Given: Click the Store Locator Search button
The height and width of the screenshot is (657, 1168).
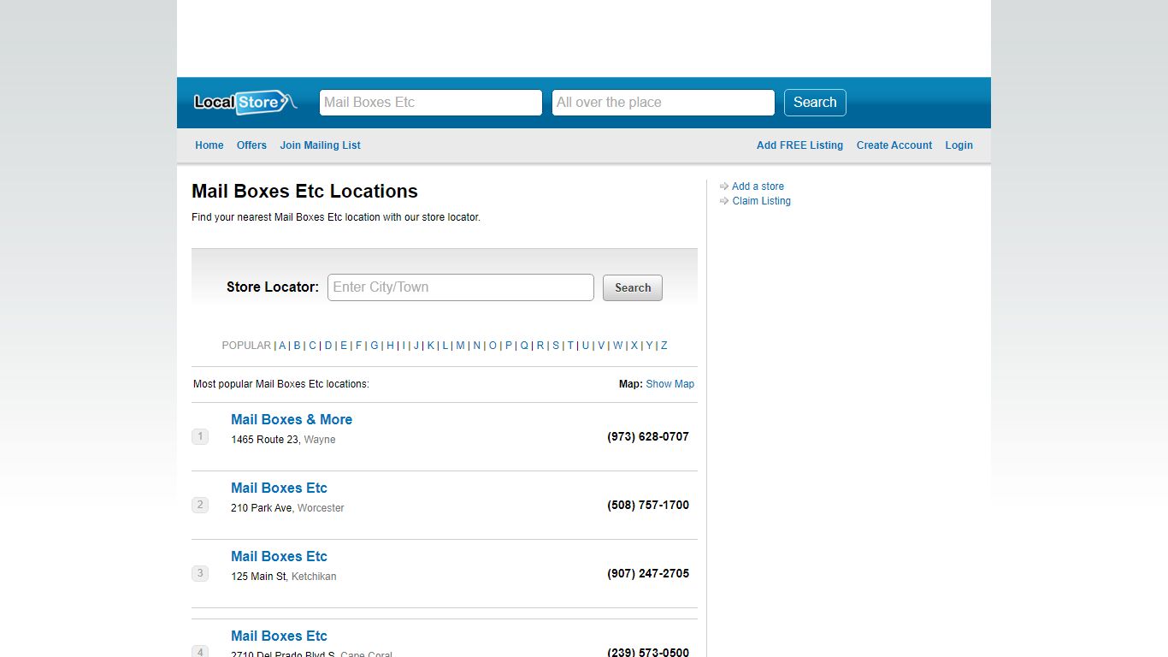Looking at the screenshot, I should [633, 287].
